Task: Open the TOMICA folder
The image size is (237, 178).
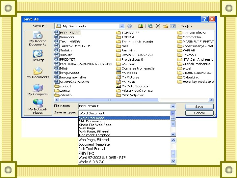Action: (125, 37)
